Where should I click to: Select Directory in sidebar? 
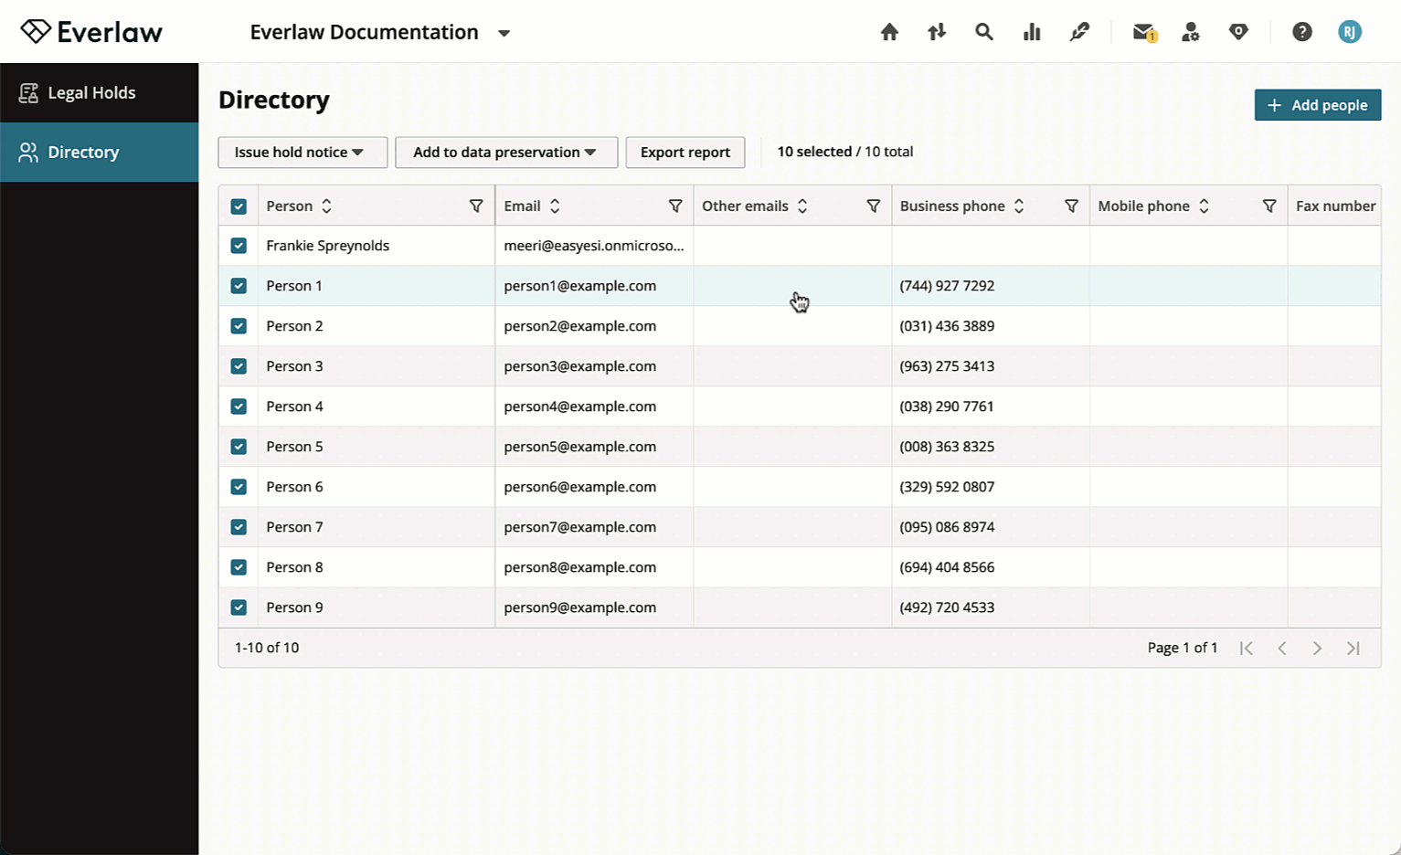point(99,153)
